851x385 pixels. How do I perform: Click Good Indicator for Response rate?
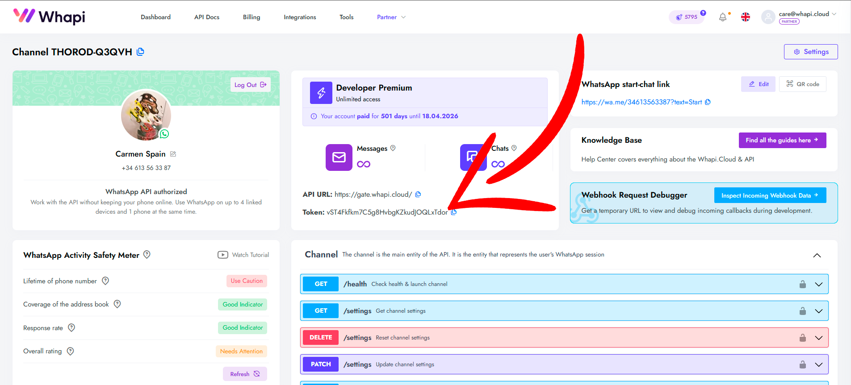(243, 327)
